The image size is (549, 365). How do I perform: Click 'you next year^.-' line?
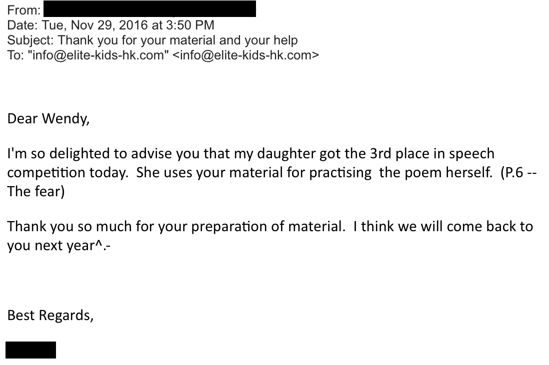59,246
